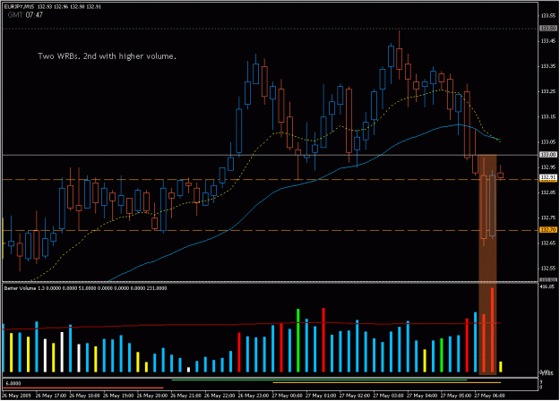Click the 27 May 01:00 time label

click(x=321, y=396)
